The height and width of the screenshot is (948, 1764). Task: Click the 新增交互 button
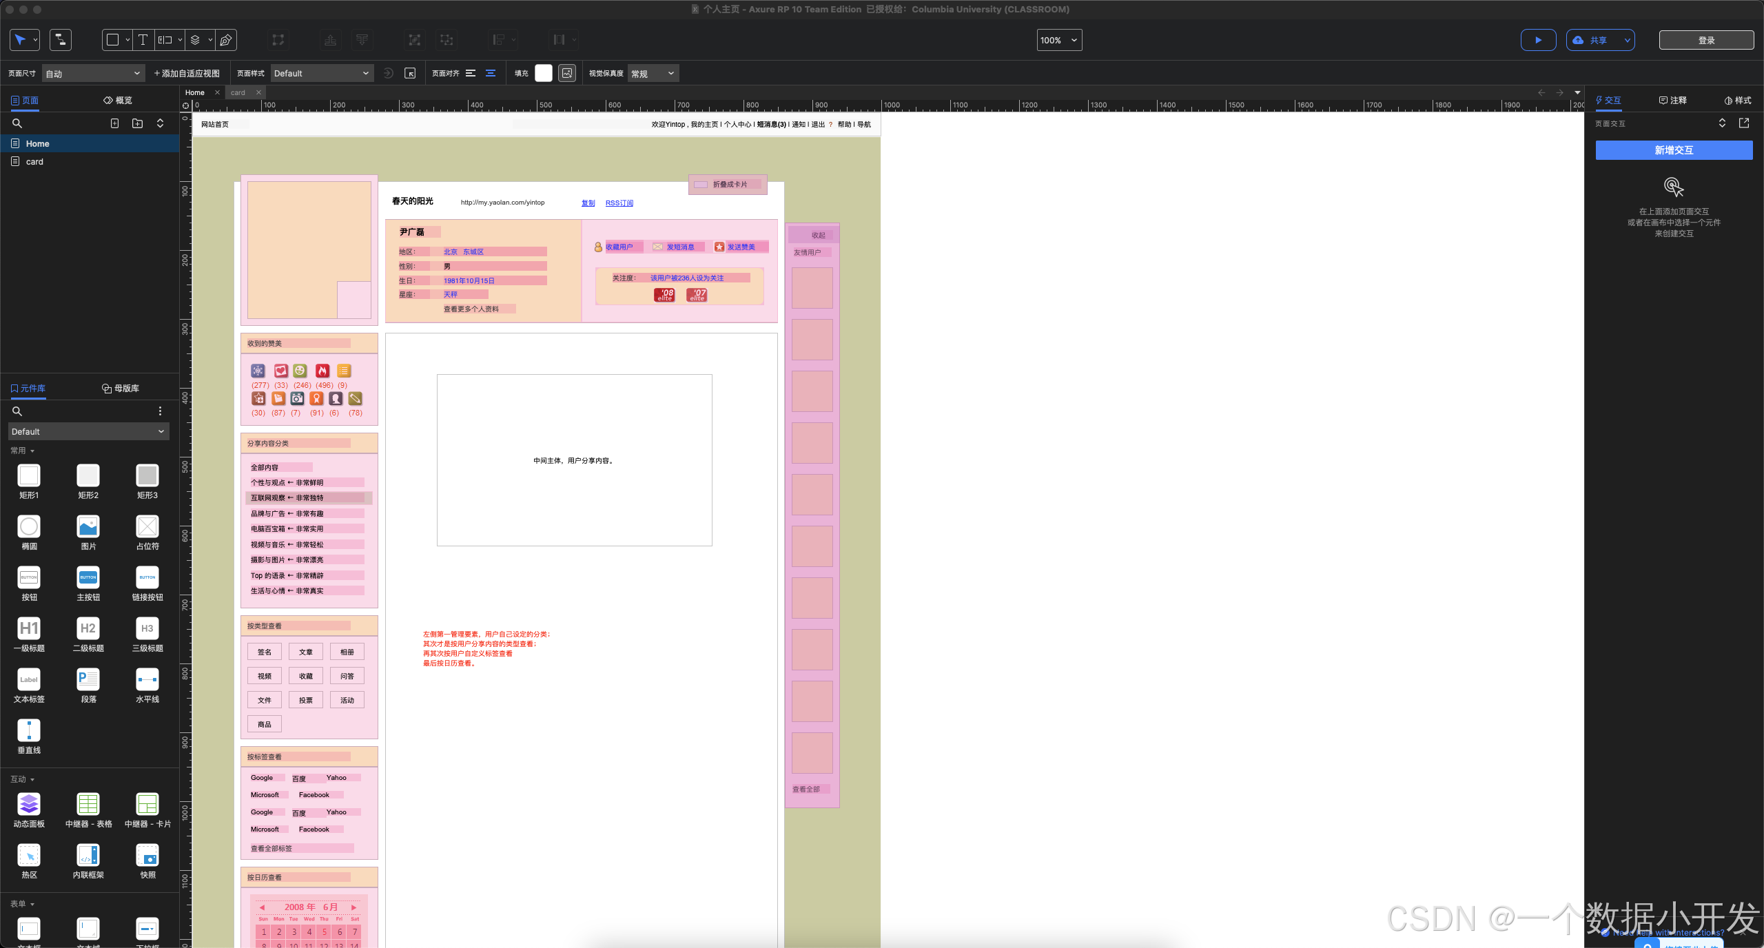[x=1674, y=150]
